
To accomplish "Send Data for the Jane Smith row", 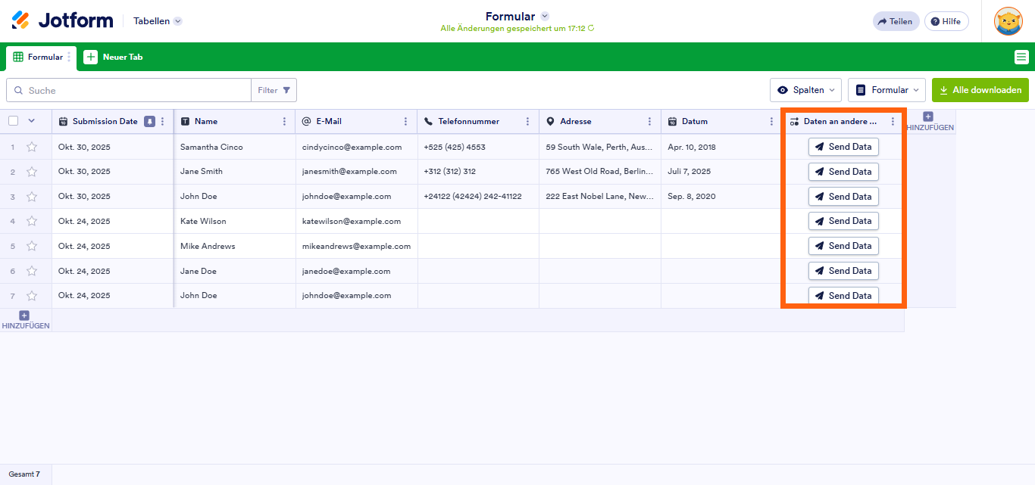I will tap(843, 172).
